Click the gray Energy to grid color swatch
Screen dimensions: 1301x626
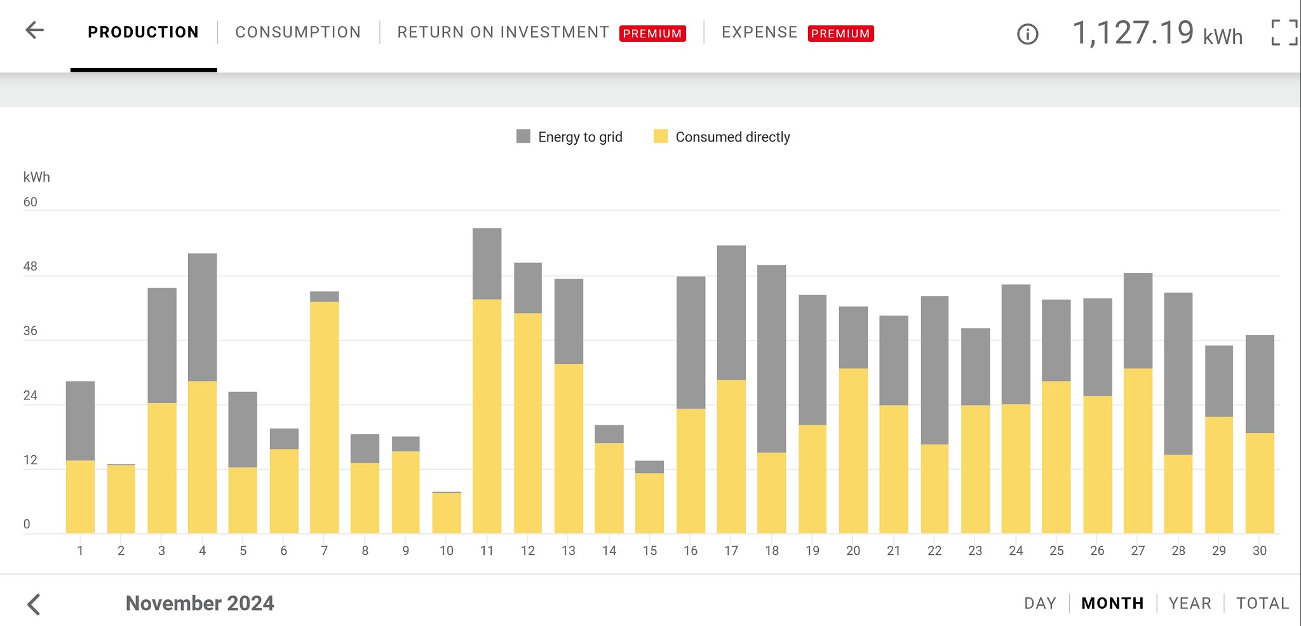523,137
